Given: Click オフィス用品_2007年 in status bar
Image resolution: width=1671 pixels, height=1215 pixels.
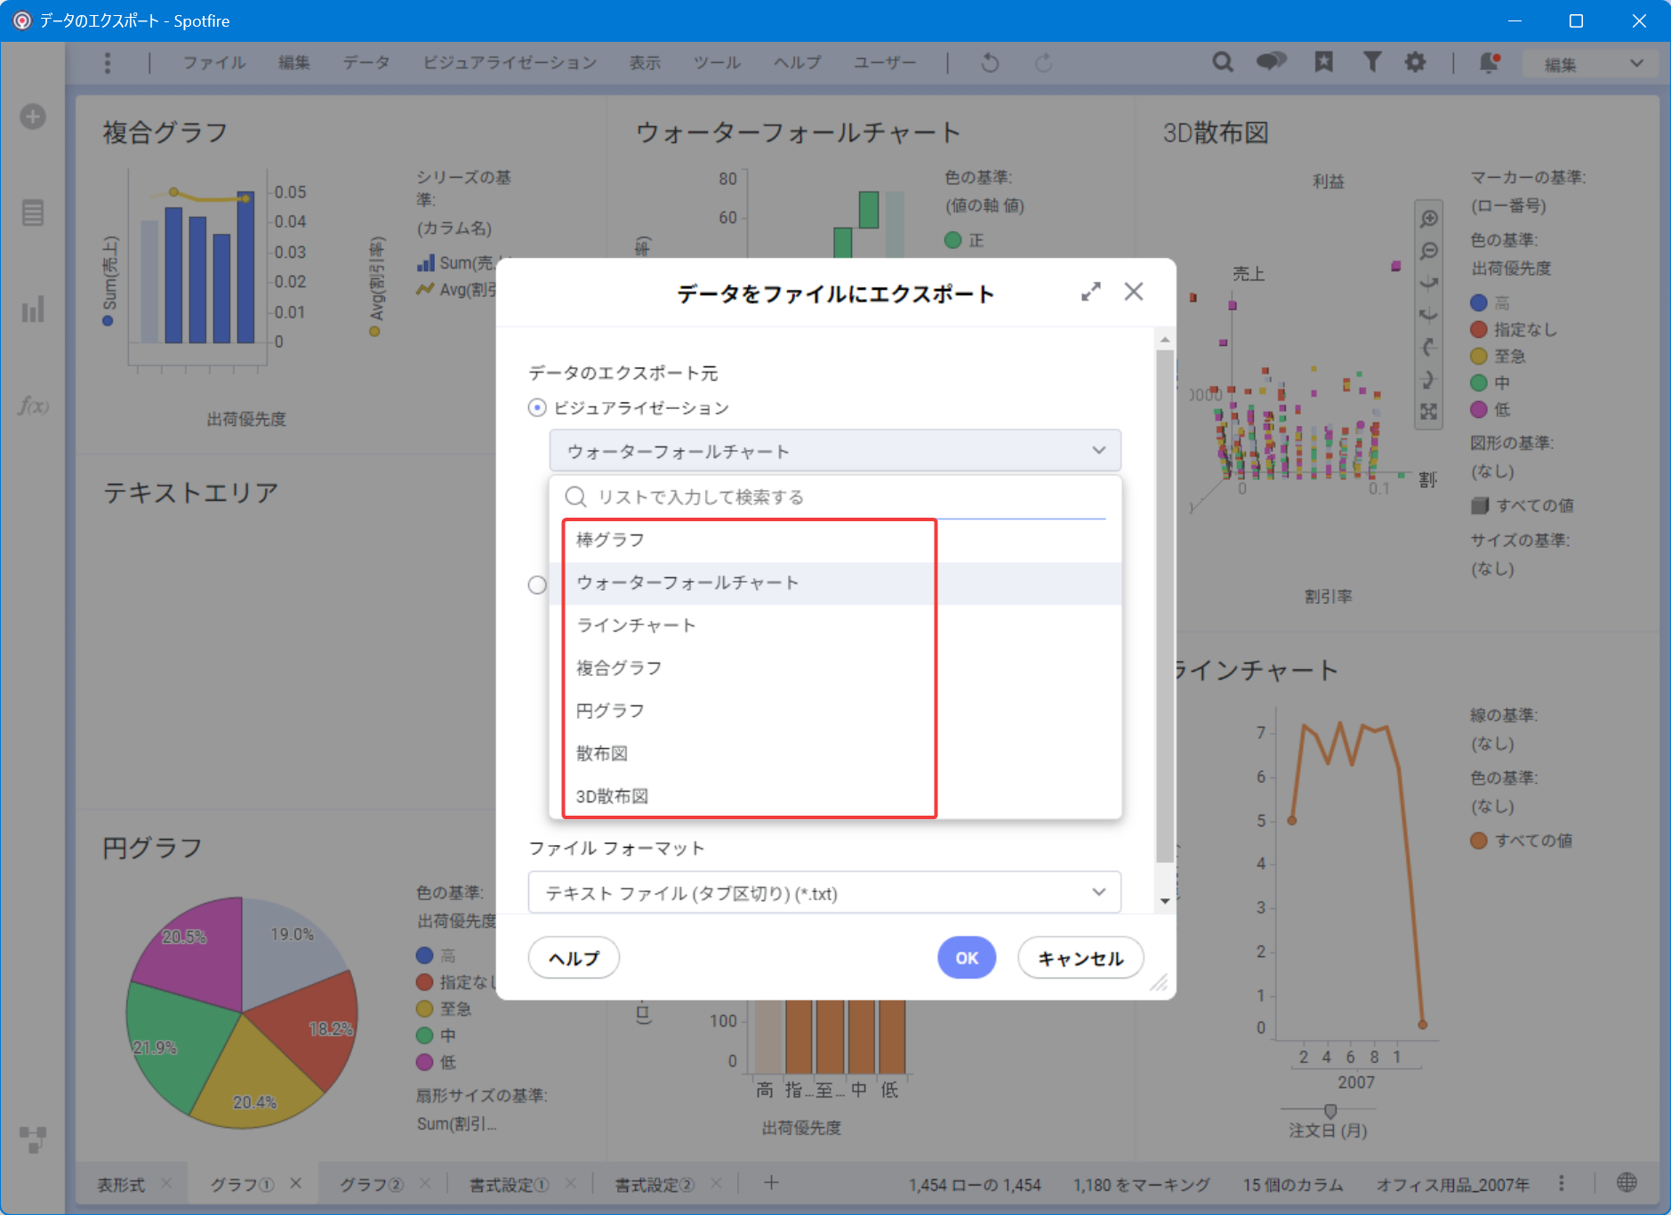Looking at the screenshot, I should [1453, 1184].
